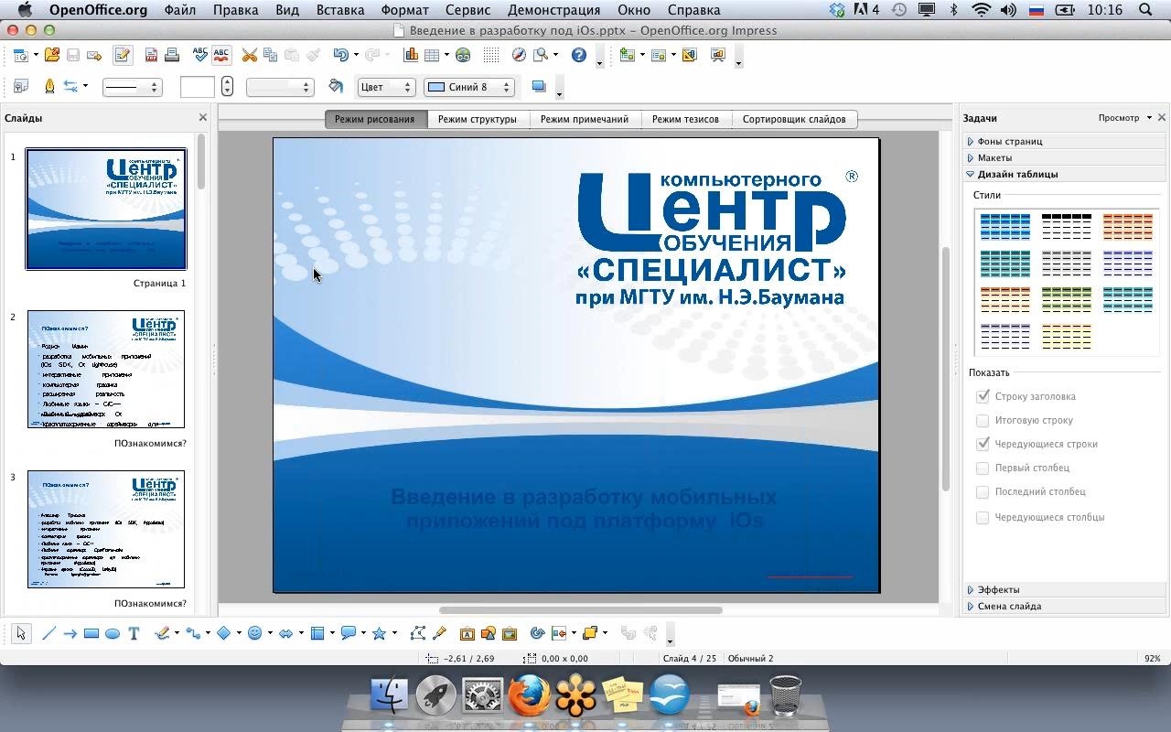
Task: Open a document with the folder icon
Action: pyautogui.click(x=52, y=56)
